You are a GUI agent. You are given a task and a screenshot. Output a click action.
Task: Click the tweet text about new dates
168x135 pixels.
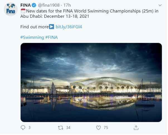click(x=89, y=14)
